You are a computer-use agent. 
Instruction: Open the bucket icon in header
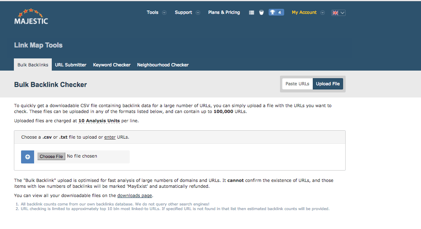(261, 13)
